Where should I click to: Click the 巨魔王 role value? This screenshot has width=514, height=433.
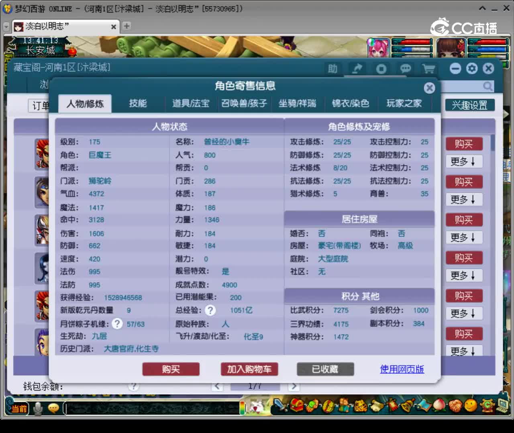[100, 155]
